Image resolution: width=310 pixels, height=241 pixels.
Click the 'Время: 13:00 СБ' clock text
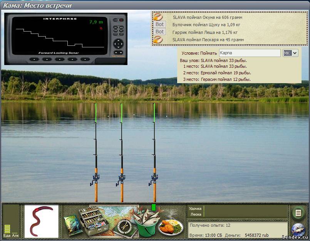click(206, 235)
